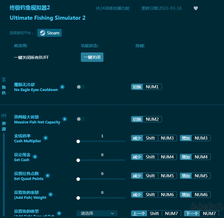The width and height of the screenshot is (224, 218).
Task: Click star icon beside [Add Fish] Weight
Action: (x=51, y=194)
